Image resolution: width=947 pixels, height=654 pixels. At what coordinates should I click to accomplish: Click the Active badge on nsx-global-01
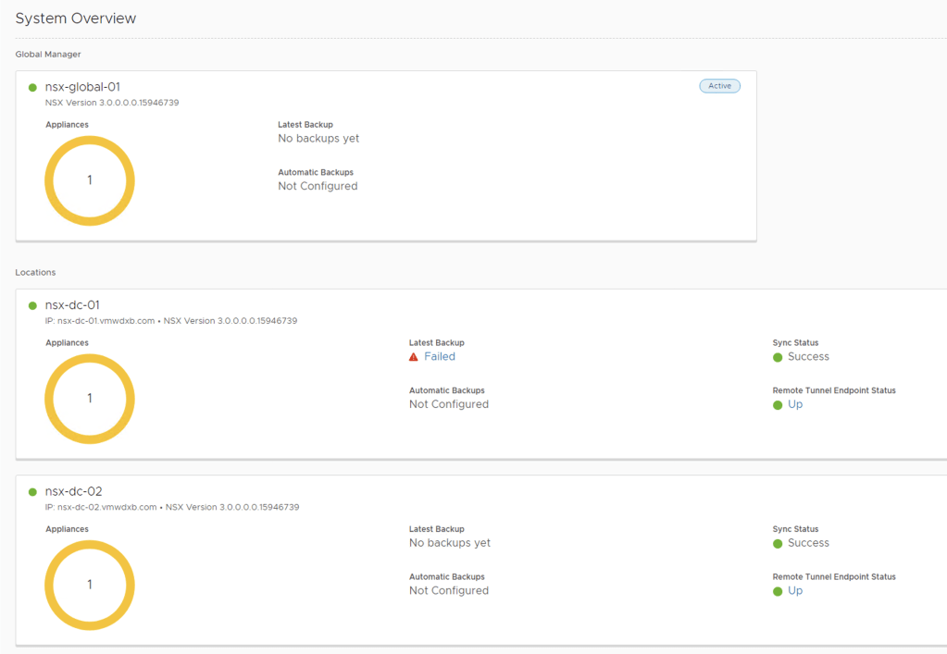[719, 86]
